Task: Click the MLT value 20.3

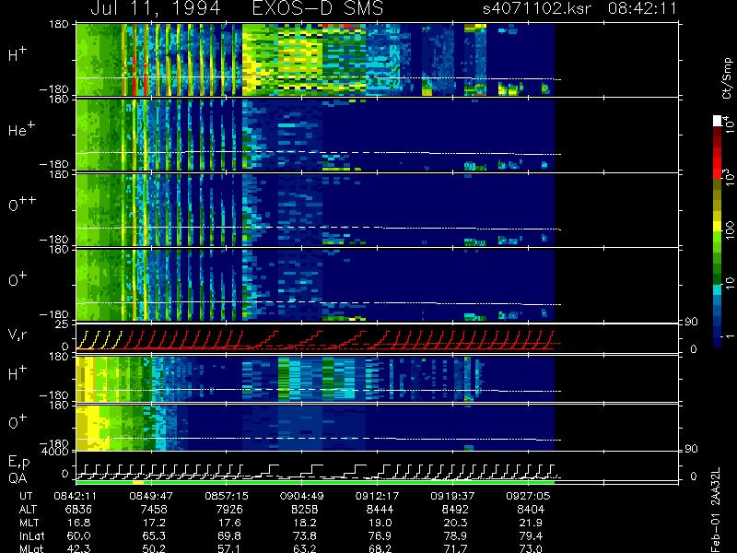Action: tap(455, 523)
